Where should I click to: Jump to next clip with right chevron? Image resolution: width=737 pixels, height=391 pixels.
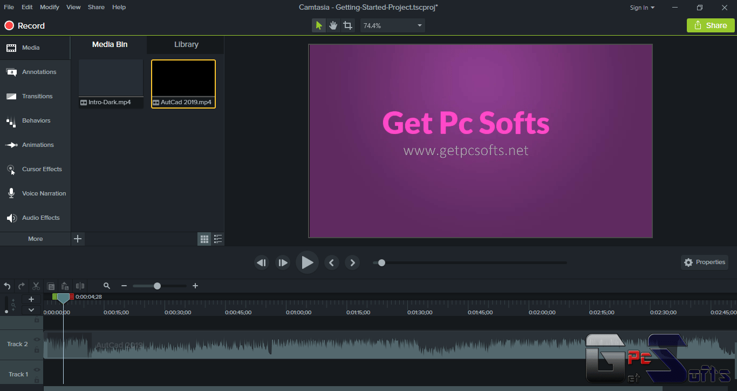pos(352,262)
